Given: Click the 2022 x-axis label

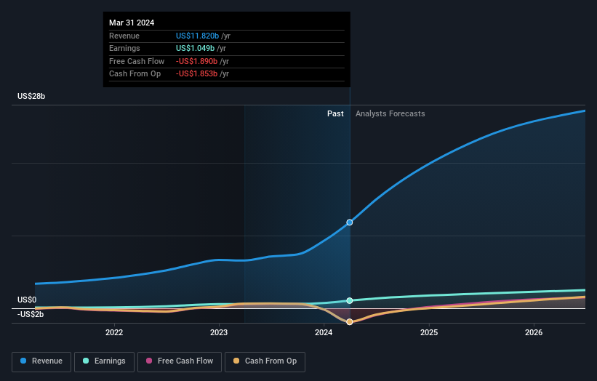Looking at the screenshot, I should coord(114,333).
